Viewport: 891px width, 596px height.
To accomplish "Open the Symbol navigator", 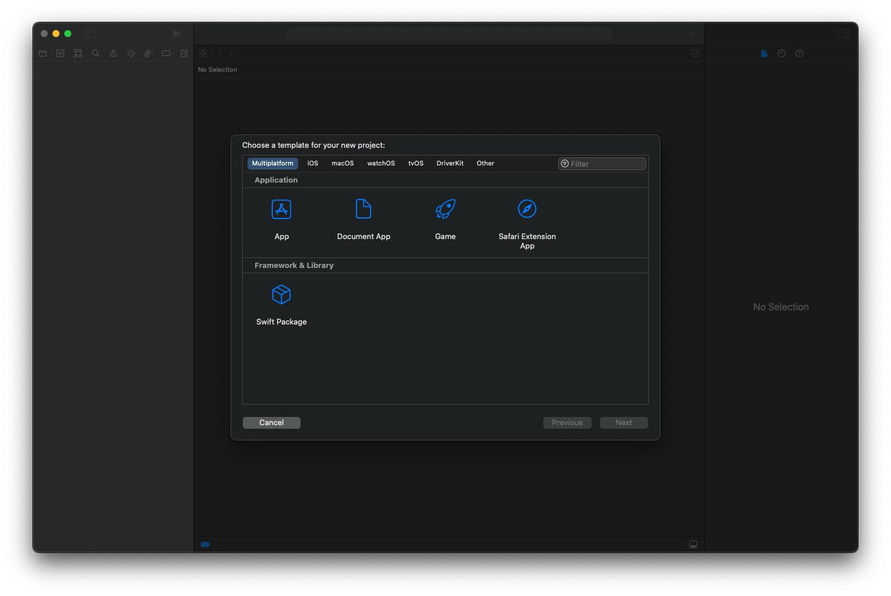I will [x=78, y=54].
